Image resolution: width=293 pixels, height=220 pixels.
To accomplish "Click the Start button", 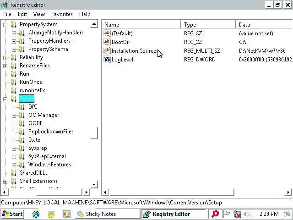I will pyautogui.click(x=12, y=214).
